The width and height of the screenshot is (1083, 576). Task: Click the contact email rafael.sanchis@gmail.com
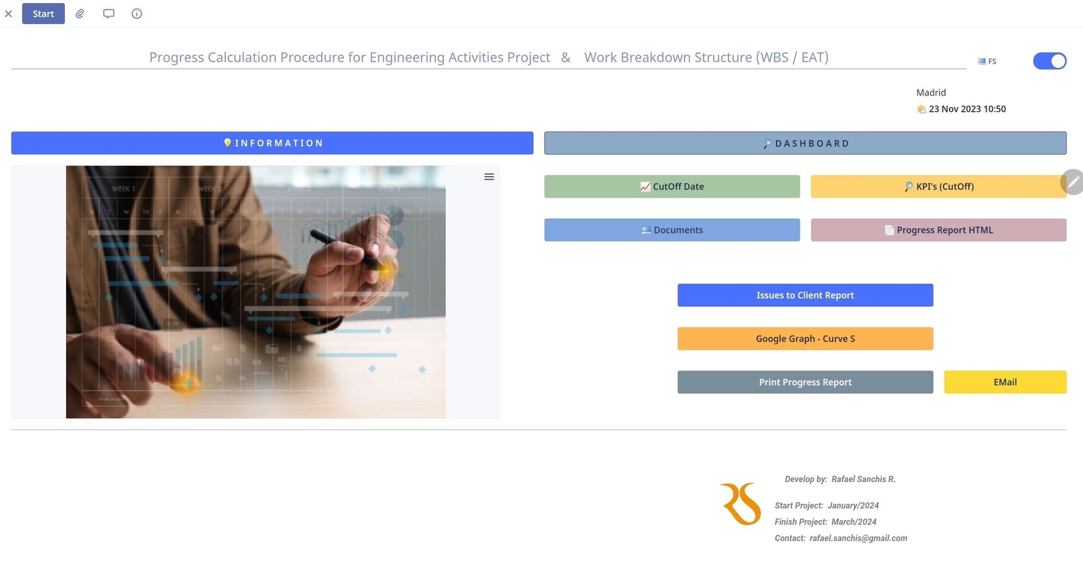[x=858, y=538]
